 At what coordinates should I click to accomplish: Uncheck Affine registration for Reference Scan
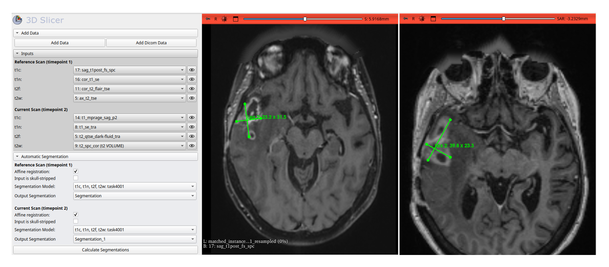point(76,172)
